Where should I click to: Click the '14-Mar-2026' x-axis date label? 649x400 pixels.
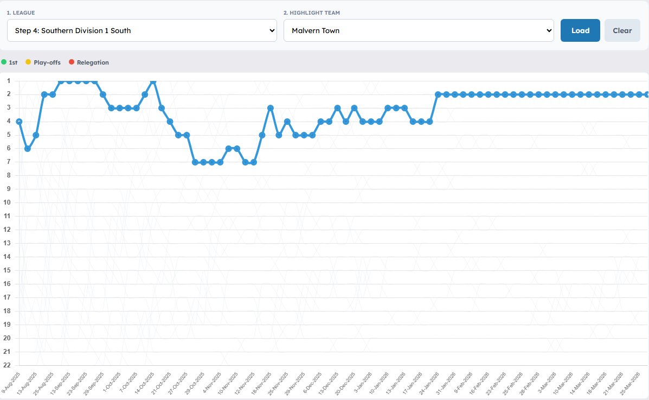[580, 383]
